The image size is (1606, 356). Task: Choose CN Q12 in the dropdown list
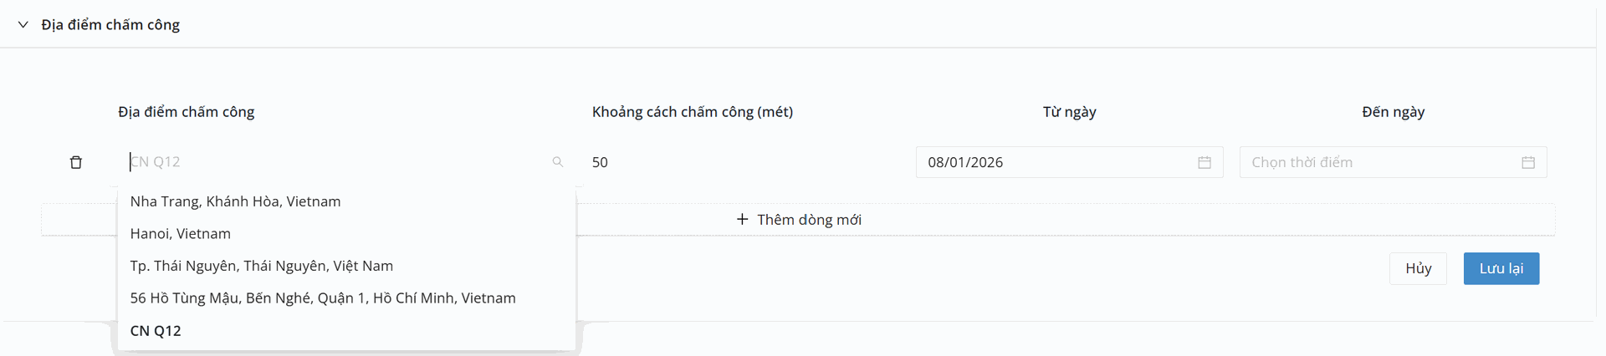point(156,331)
